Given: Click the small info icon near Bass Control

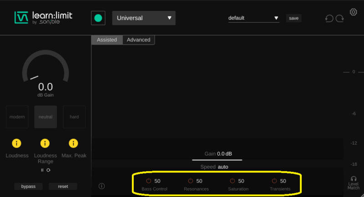Looking at the screenshot, I should point(101,186).
